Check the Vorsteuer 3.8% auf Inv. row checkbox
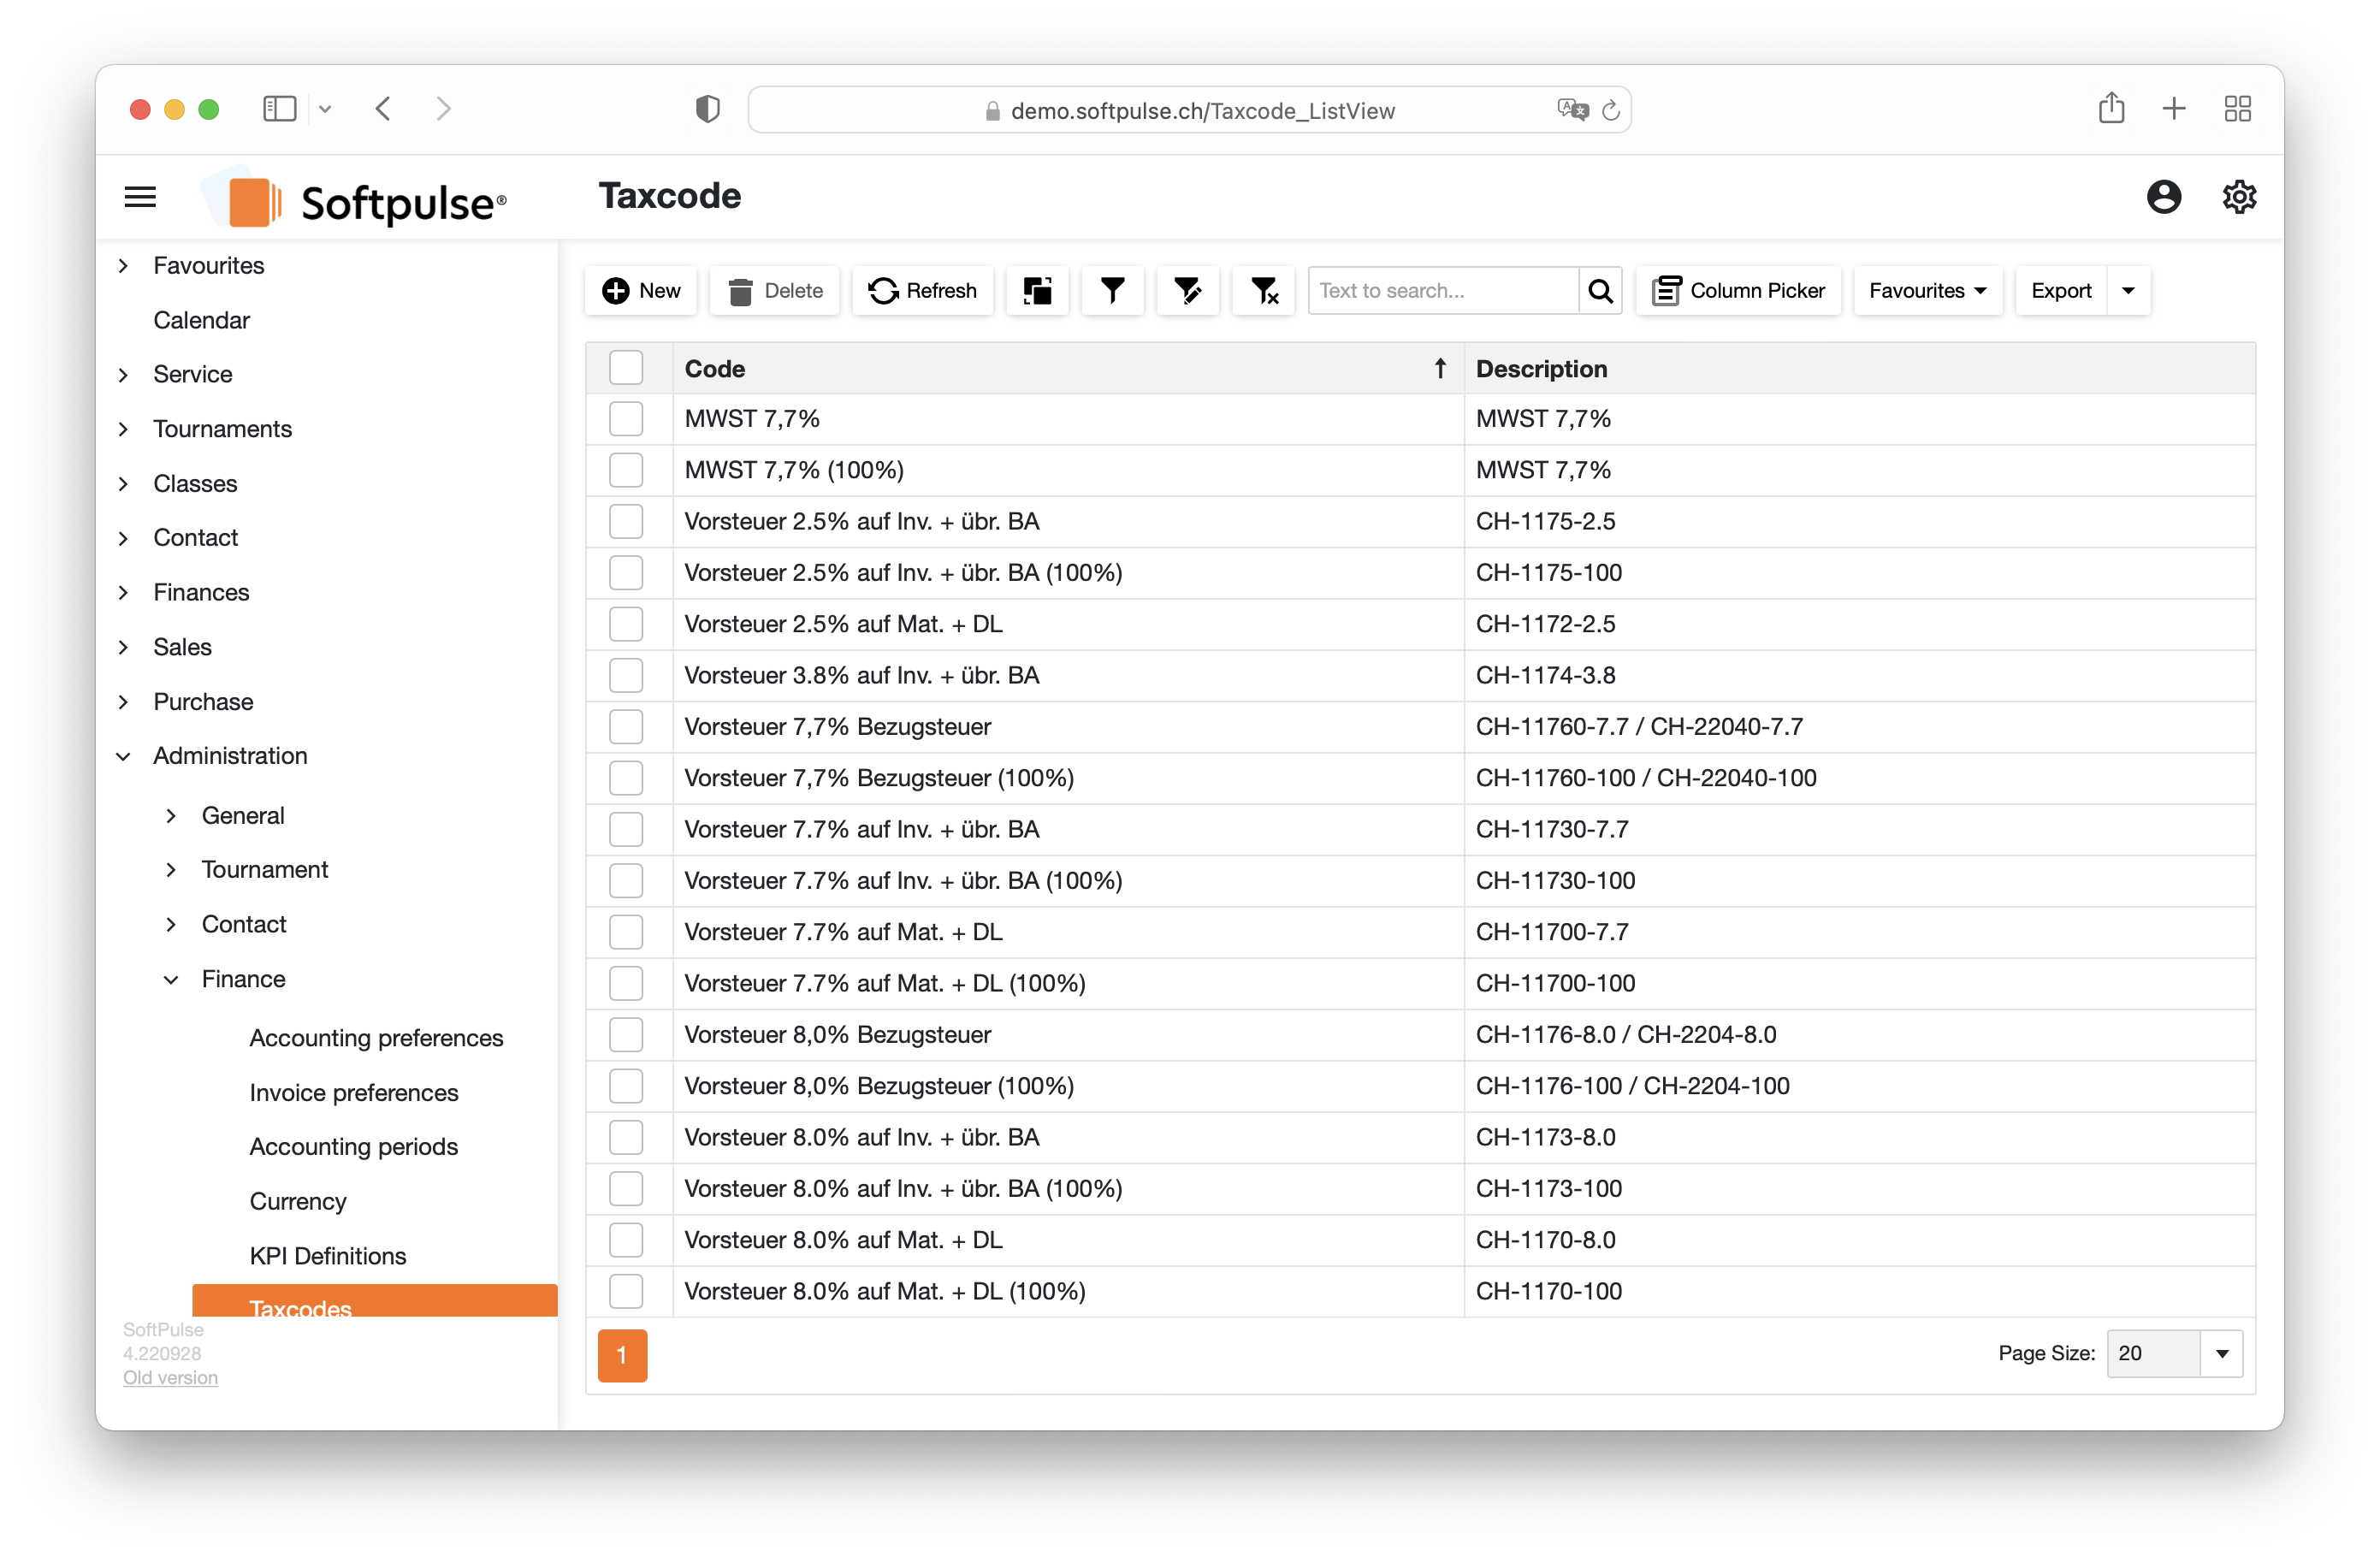 [626, 675]
